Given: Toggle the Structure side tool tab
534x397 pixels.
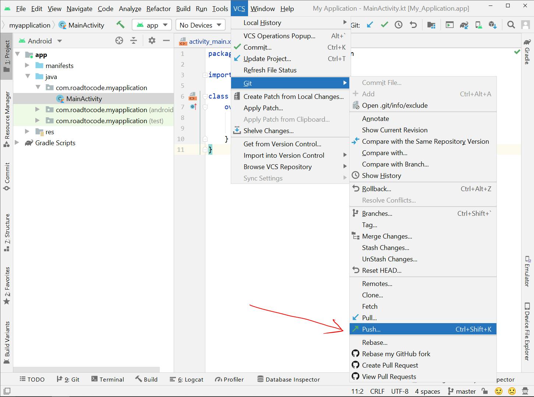Looking at the screenshot, I should click(7, 233).
